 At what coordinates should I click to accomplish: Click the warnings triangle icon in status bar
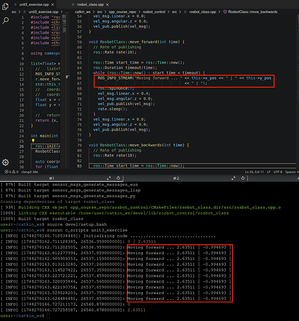click(13, 172)
